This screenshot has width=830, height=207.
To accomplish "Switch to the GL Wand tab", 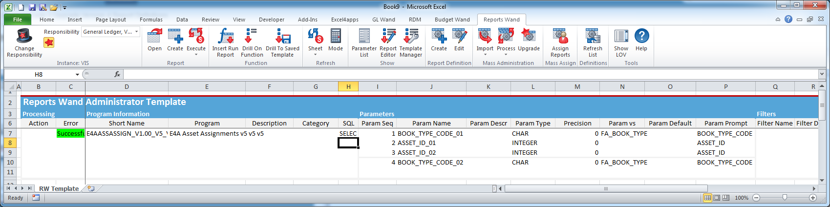I will [383, 20].
